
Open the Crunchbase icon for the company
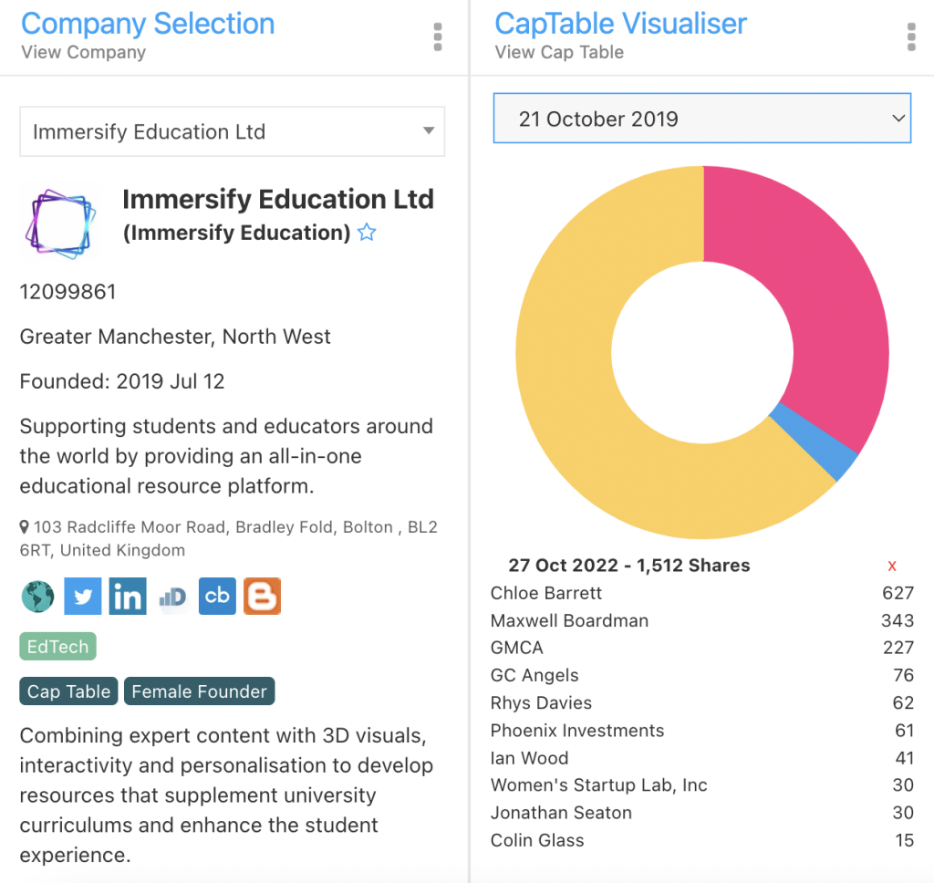tap(217, 596)
